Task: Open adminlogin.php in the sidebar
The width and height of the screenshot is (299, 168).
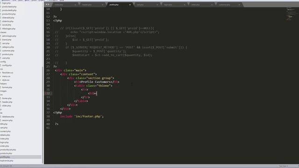Action: pyautogui.click(x=9, y=36)
